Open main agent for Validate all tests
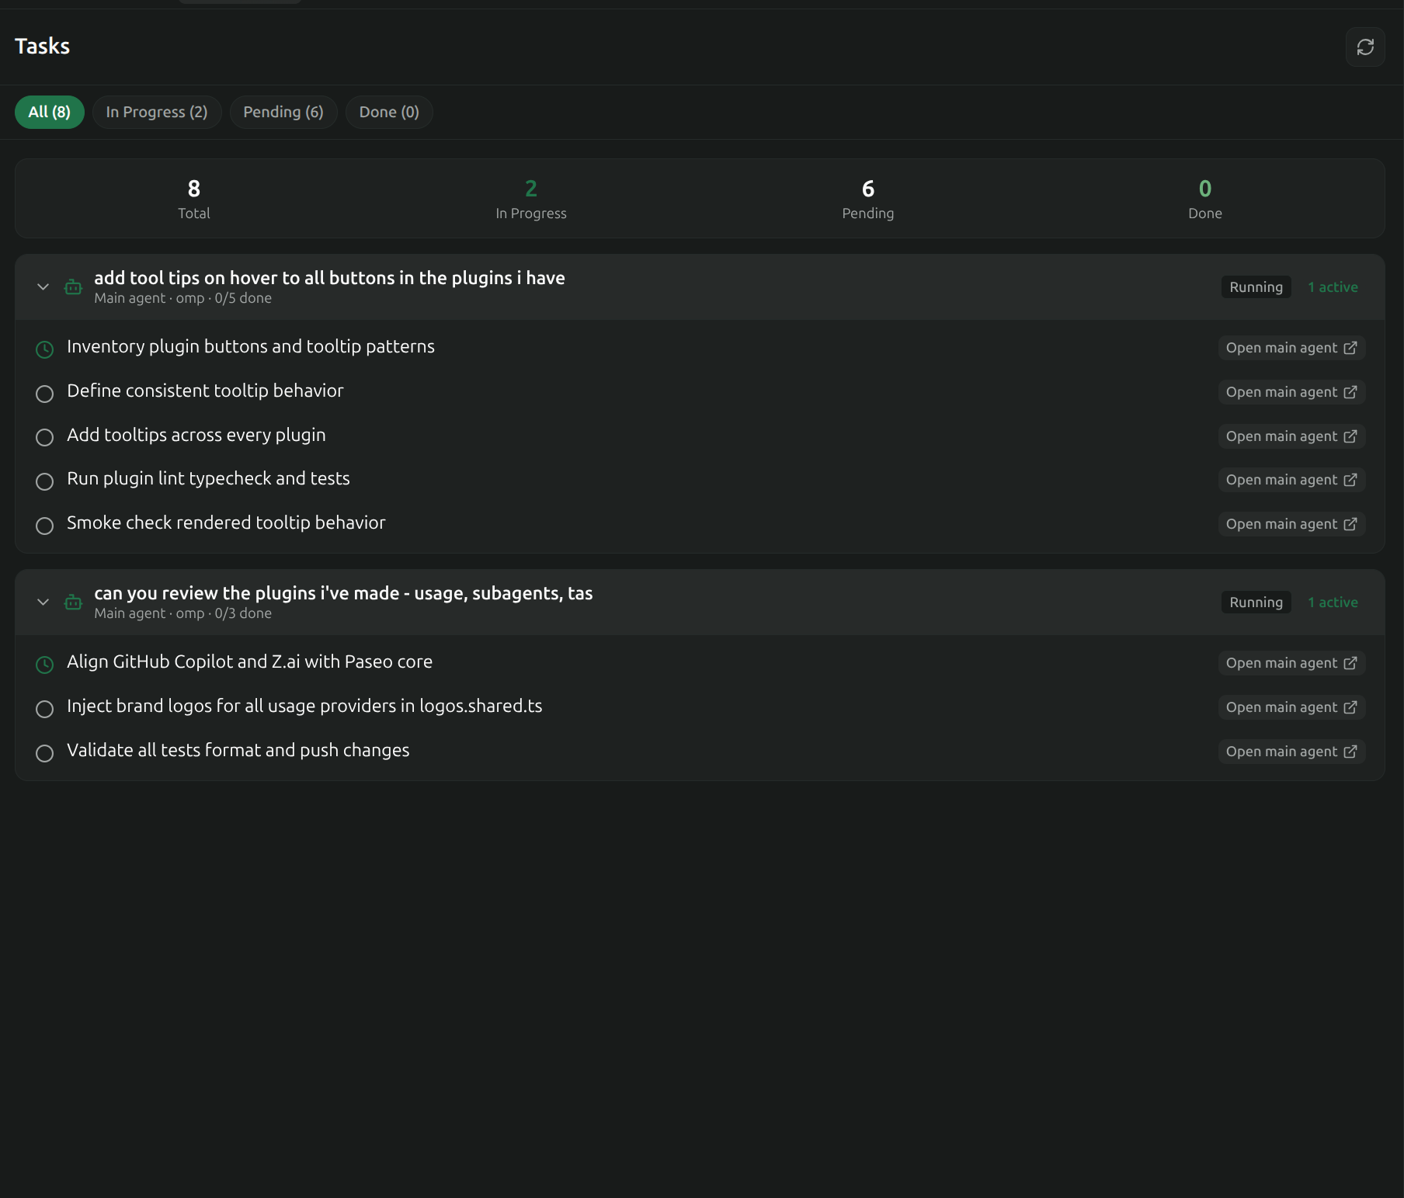This screenshot has height=1198, width=1404. pos(1291,752)
